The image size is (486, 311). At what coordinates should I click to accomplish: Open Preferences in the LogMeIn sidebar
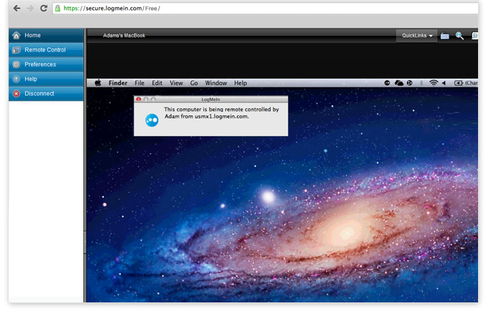(46, 64)
